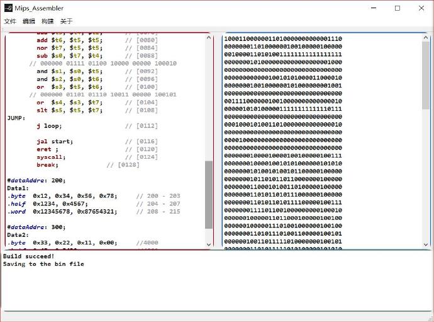Click the 'jal start;' instruction
The height and width of the screenshot is (322, 434).
55,141
